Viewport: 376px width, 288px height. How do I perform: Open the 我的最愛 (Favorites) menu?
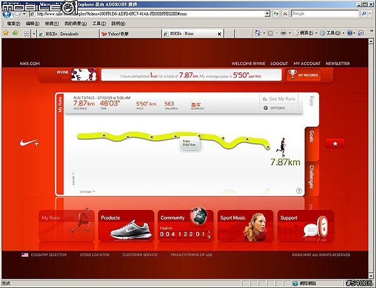pyautogui.click(x=75, y=23)
